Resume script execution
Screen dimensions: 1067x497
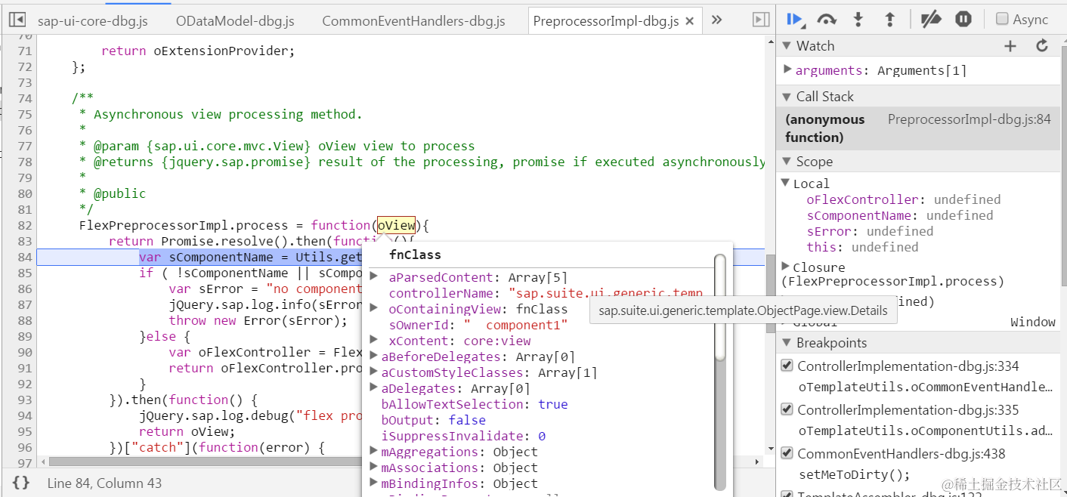[x=794, y=20]
